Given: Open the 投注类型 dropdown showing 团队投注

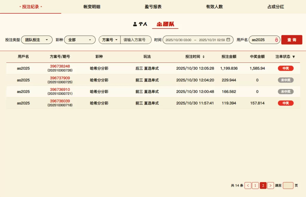Looking at the screenshot, I should tap(36, 40).
